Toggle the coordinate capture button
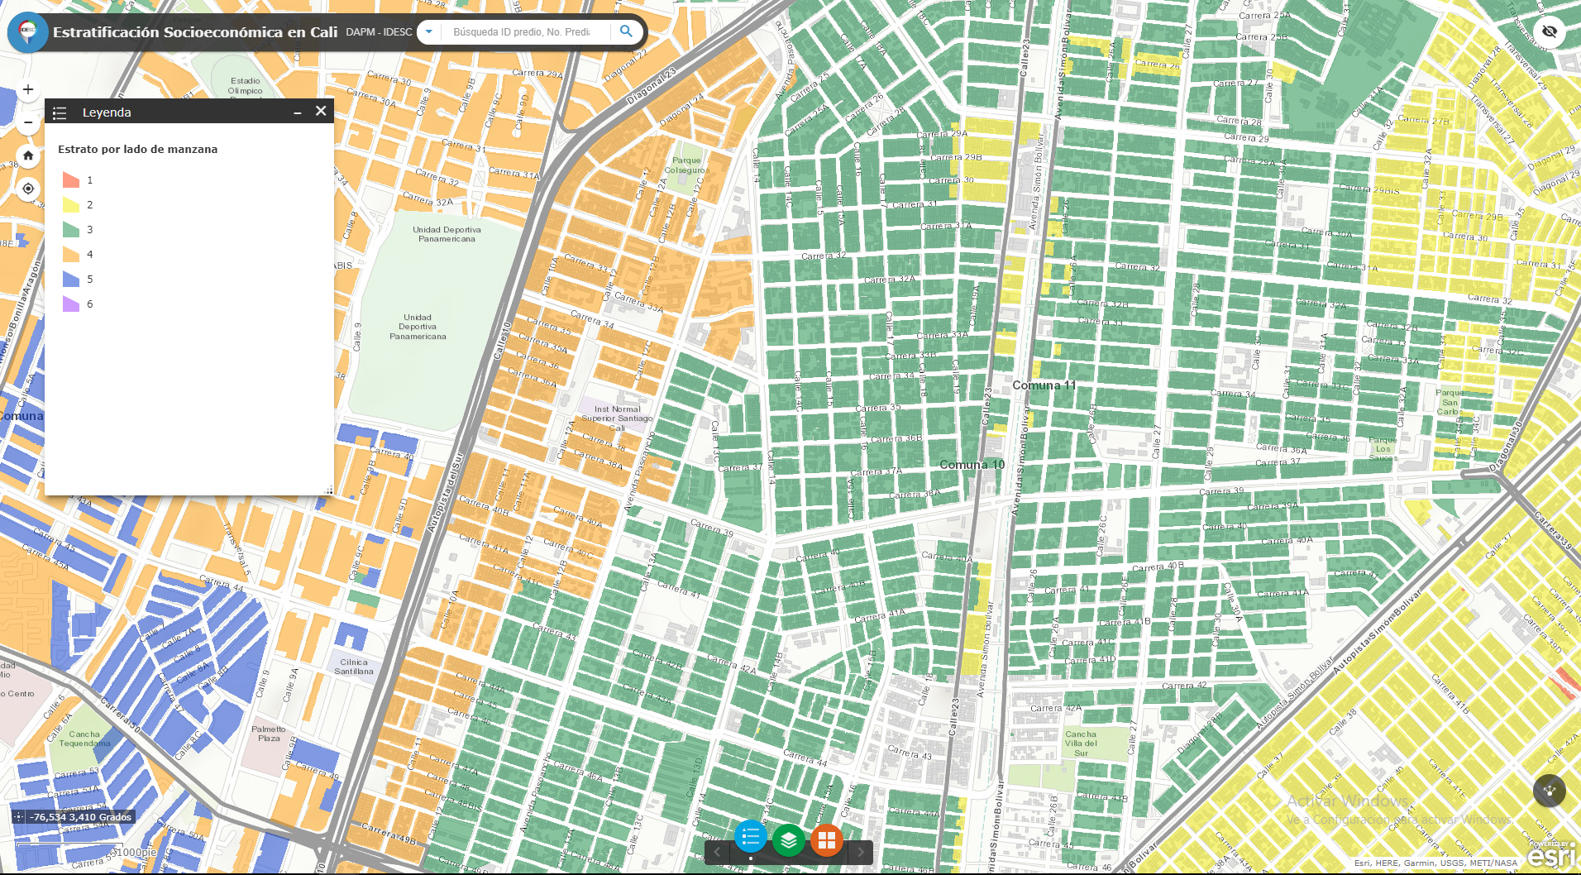The width and height of the screenshot is (1581, 875). (19, 817)
